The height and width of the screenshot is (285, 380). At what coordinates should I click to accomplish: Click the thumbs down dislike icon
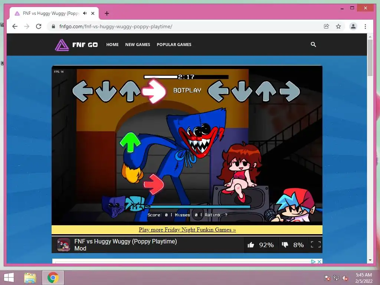point(285,245)
